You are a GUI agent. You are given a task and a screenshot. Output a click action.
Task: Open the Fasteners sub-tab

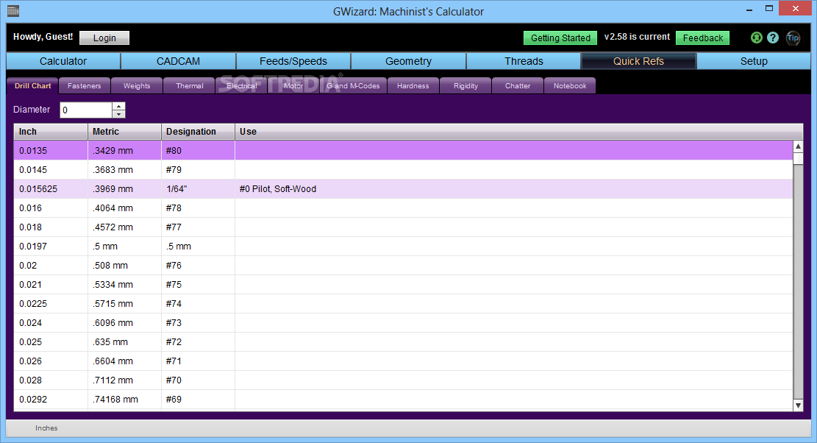85,86
